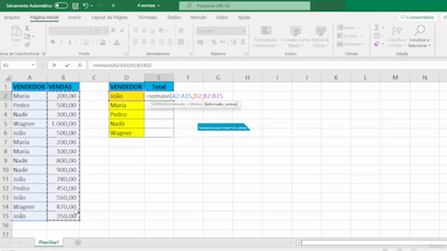Open the Ajuda tab
The height and width of the screenshot is (251, 447).
click(244, 17)
